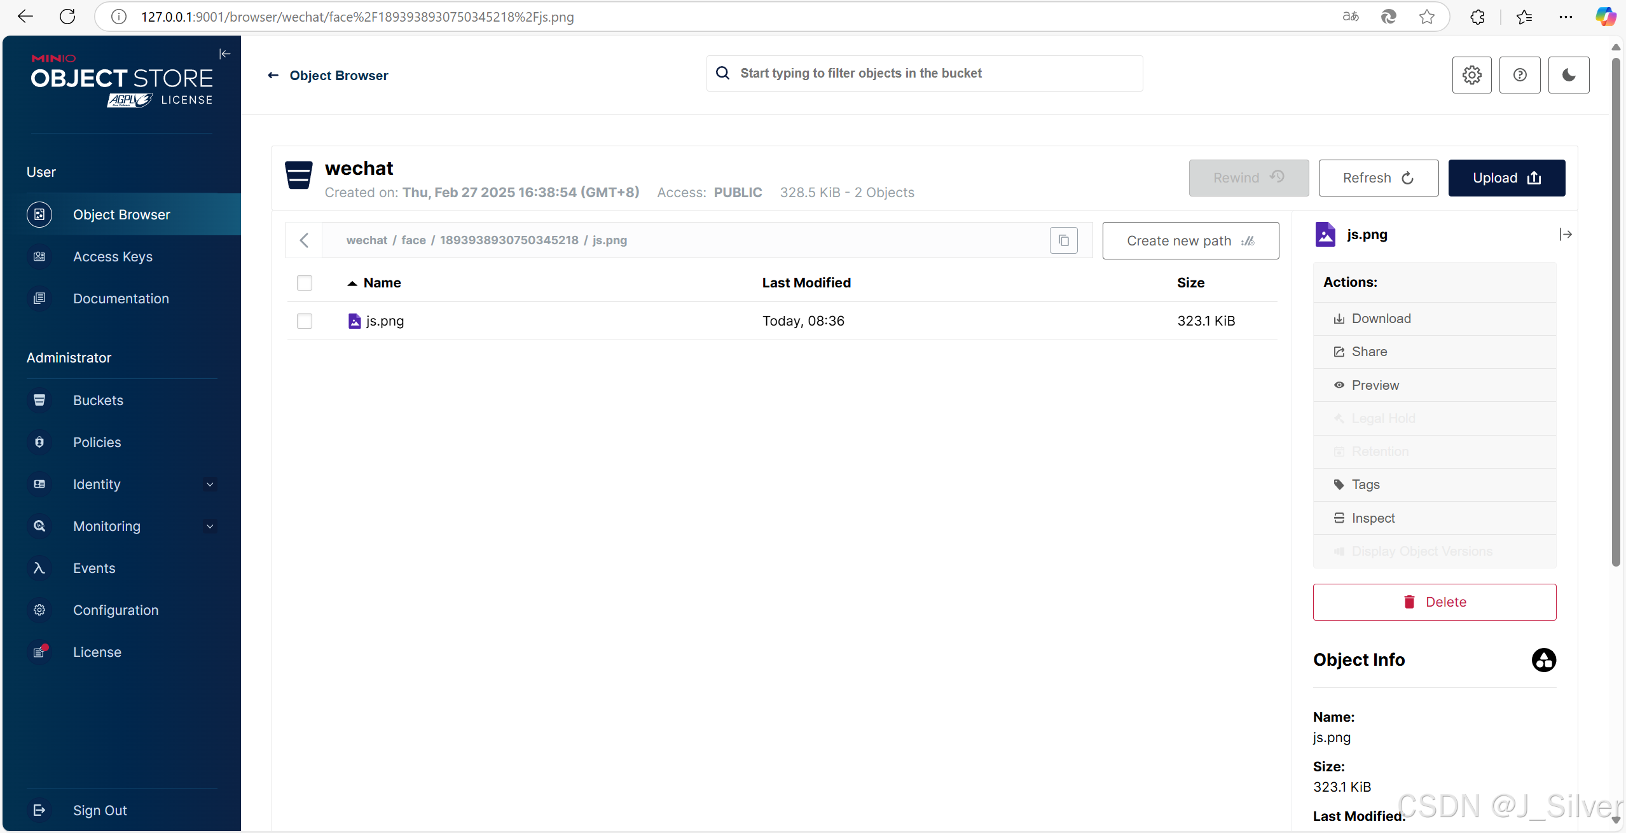Open Buckets in the sidebar

[98, 401]
